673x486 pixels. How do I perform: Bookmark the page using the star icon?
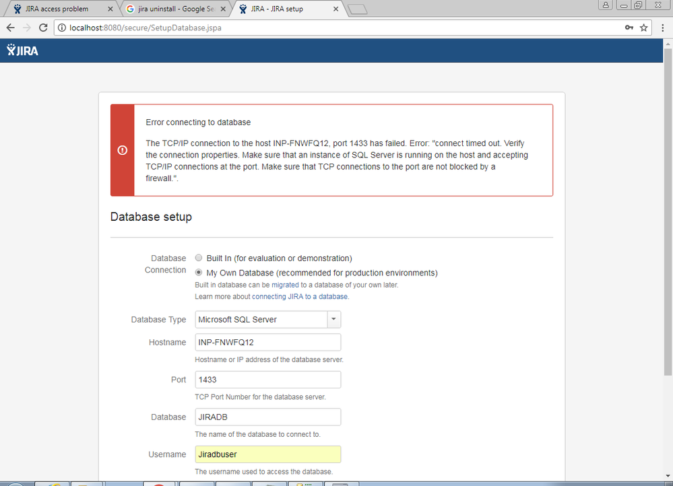[643, 28]
